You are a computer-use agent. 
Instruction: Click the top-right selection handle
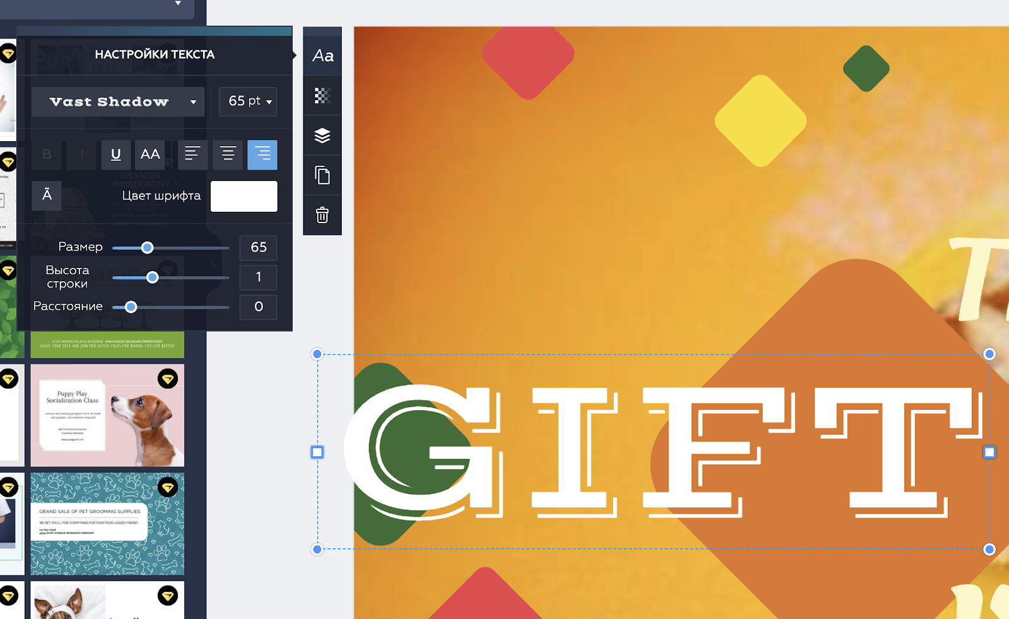(x=989, y=354)
